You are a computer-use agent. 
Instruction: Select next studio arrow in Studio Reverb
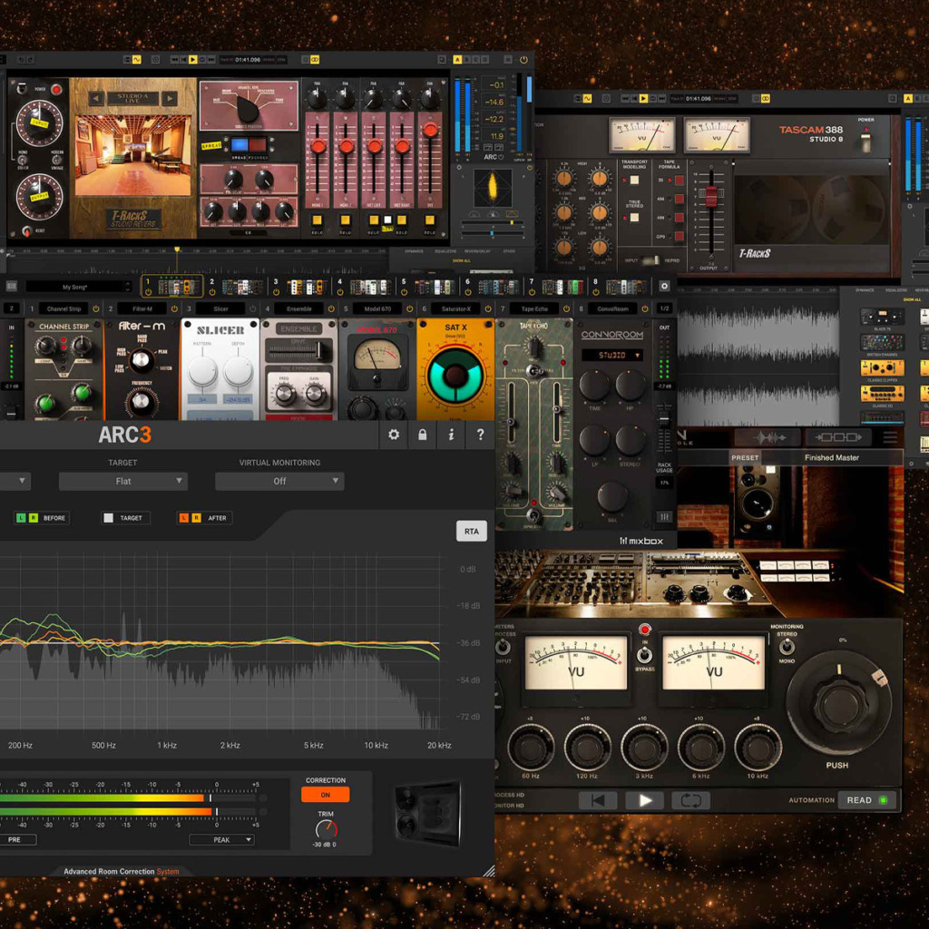coord(170,98)
